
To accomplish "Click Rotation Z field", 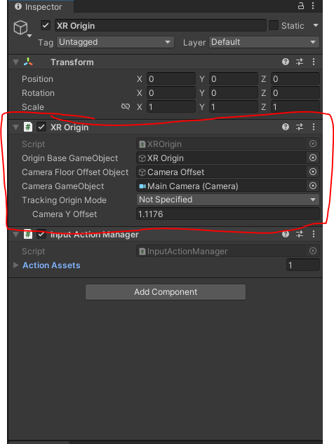I will click(295, 93).
